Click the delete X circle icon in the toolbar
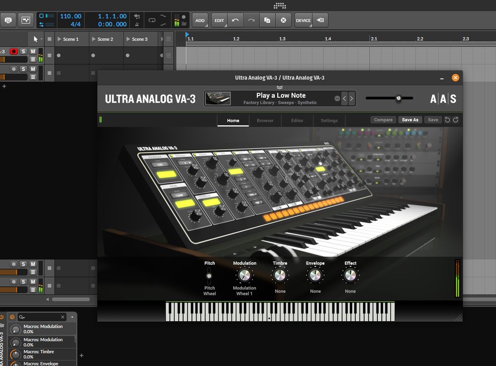Image resolution: width=496 pixels, height=366 pixels. point(283,20)
